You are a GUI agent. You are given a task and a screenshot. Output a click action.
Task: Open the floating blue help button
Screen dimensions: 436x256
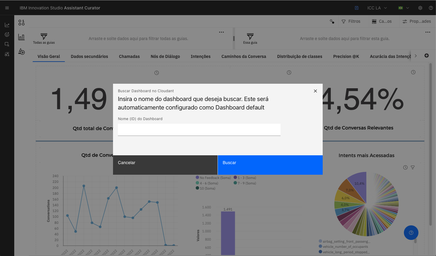click(411, 233)
